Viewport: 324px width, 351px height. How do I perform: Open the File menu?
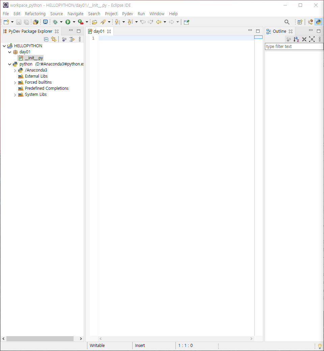pyautogui.click(x=6, y=13)
